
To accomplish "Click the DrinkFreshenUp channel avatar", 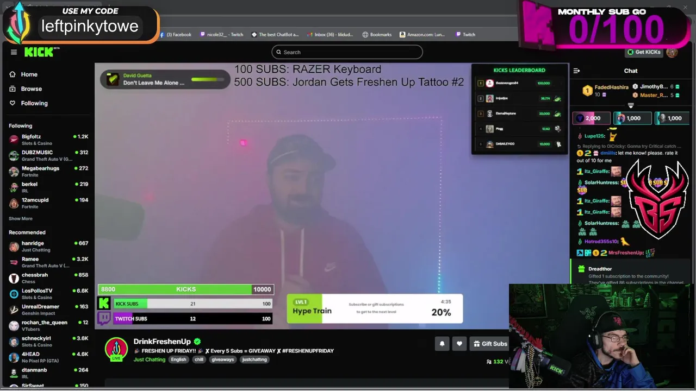I will [116, 349].
